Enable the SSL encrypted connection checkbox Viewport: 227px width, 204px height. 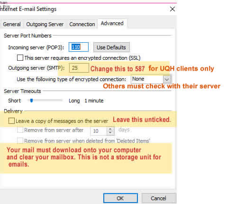(x=20, y=58)
